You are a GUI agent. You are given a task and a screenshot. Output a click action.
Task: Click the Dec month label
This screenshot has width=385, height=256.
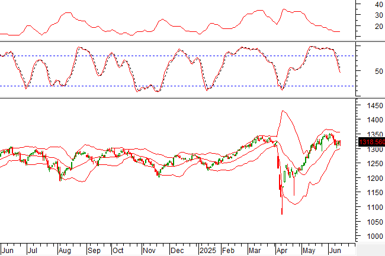pos(177,251)
